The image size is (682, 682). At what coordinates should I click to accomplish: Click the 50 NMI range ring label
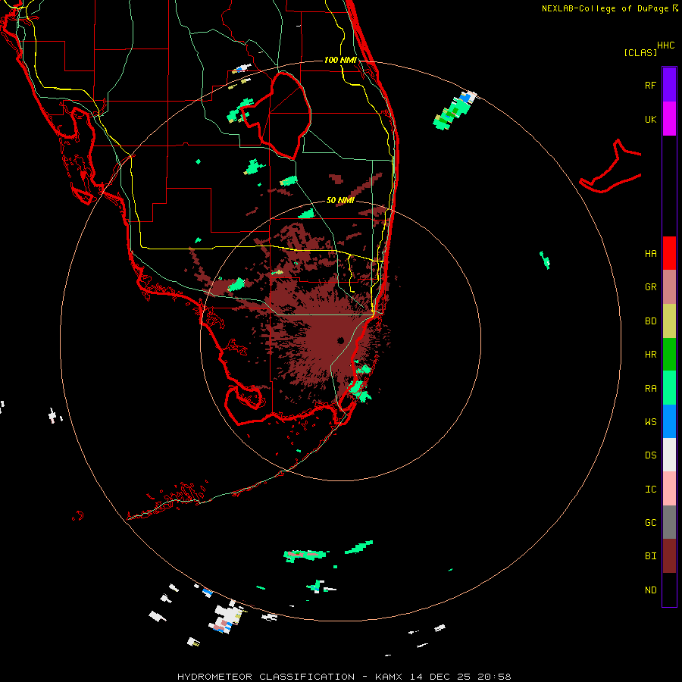[340, 200]
